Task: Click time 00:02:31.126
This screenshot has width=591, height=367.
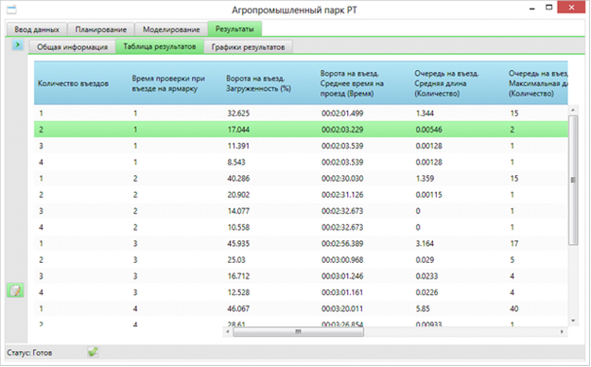Action: 342,195
